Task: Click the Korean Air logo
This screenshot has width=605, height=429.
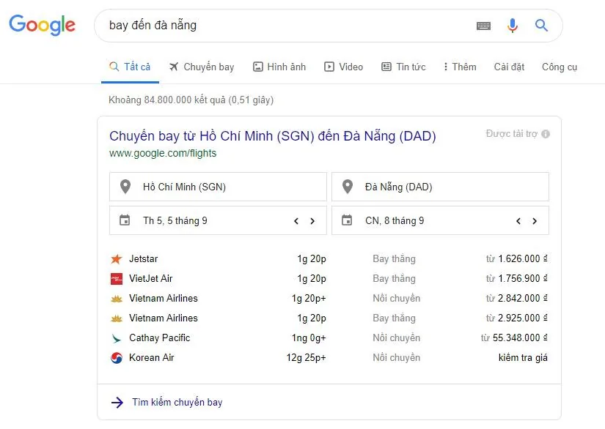Action: [x=117, y=358]
